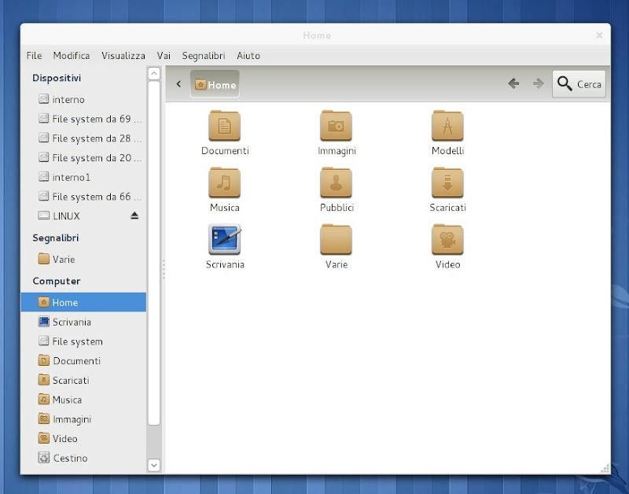Viewport: 629px width, 494px height.
Task: Open the Varie folder icon in main view
Action: tap(337, 239)
